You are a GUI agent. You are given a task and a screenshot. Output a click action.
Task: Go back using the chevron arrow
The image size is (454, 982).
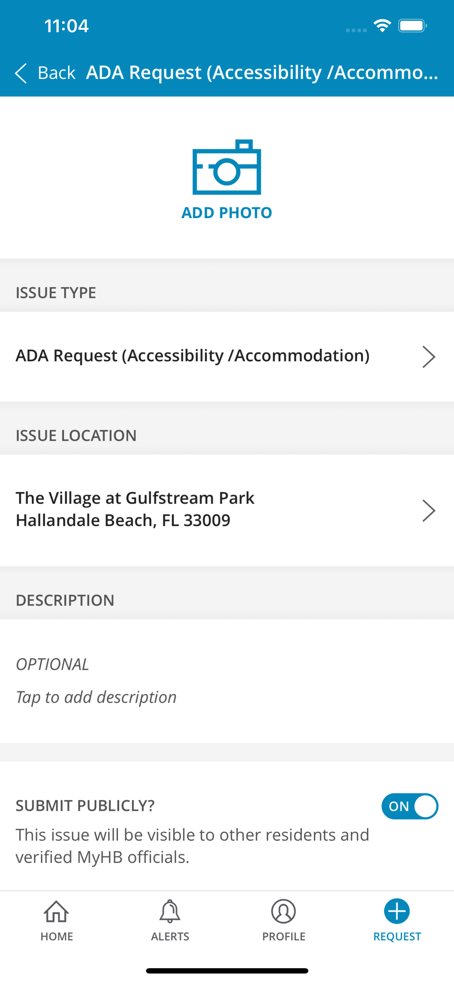coord(21,73)
